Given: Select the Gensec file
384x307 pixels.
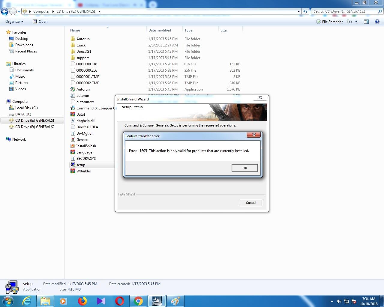Looking at the screenshot, I should [x=82, y=140].
